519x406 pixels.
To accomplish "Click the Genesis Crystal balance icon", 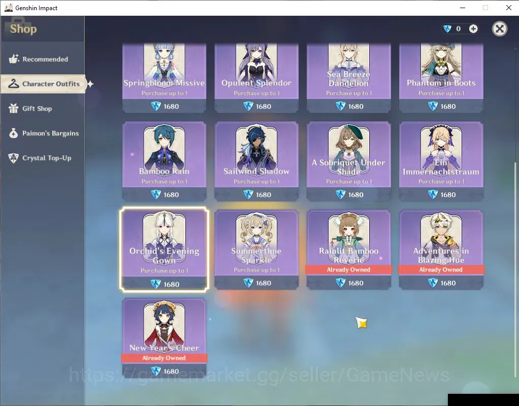I will (447, 29).
